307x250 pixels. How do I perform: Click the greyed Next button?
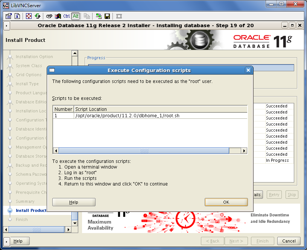[x=236, y=241]
